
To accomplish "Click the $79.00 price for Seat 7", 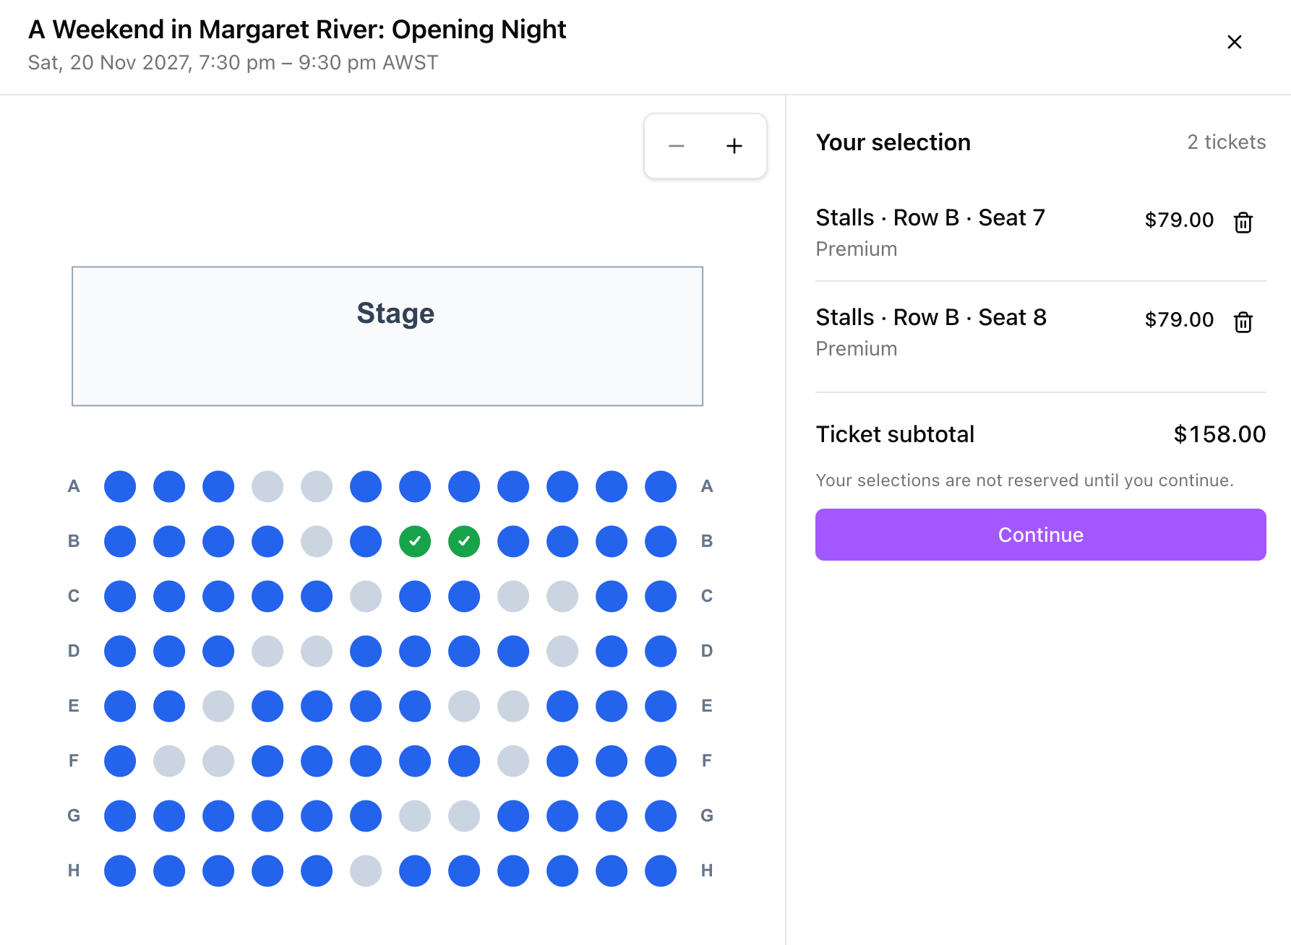I will (1179, 220).
